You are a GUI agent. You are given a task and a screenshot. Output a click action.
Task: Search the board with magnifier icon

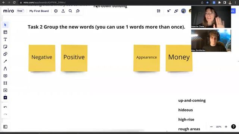point(70,11)
